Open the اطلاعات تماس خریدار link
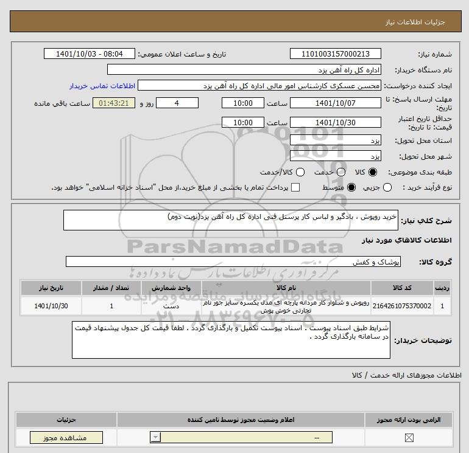Viewport: 469px width, 453px height. click(x=102, y=86)
